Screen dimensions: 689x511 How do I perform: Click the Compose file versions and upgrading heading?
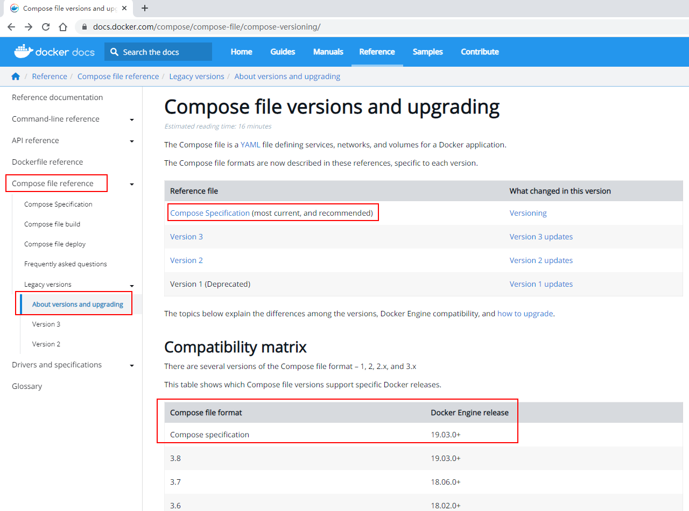point(332,107)
